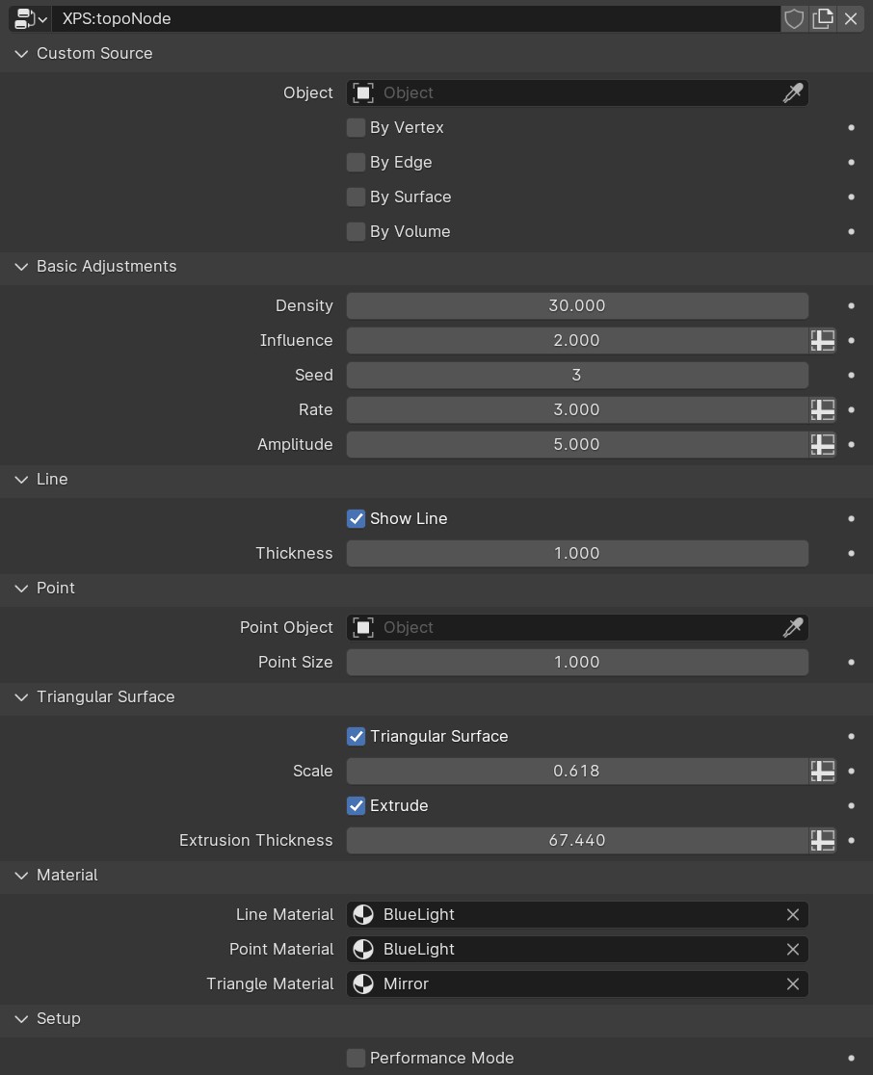The image size is (873, 1075).
Task: Collapse the Custom Source panel
Action: click(x=21, y=54)
